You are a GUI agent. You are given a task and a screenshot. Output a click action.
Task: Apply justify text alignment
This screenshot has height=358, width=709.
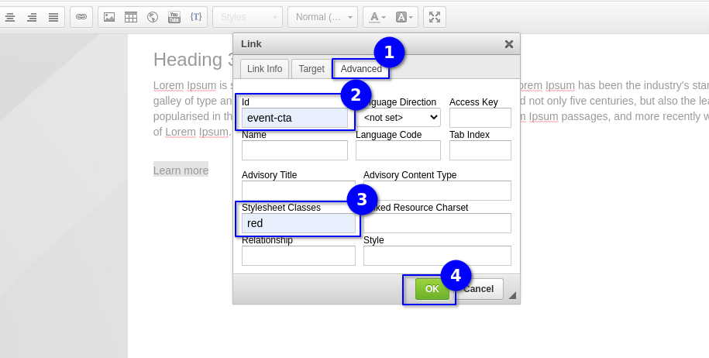coord(53,16)
